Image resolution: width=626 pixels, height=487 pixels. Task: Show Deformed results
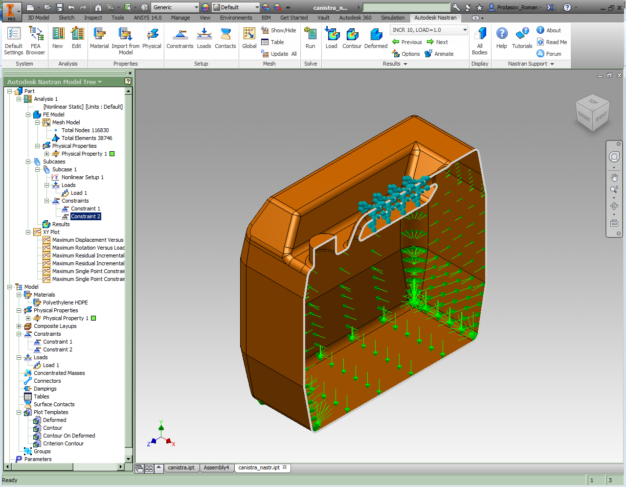tap(376, 38)
